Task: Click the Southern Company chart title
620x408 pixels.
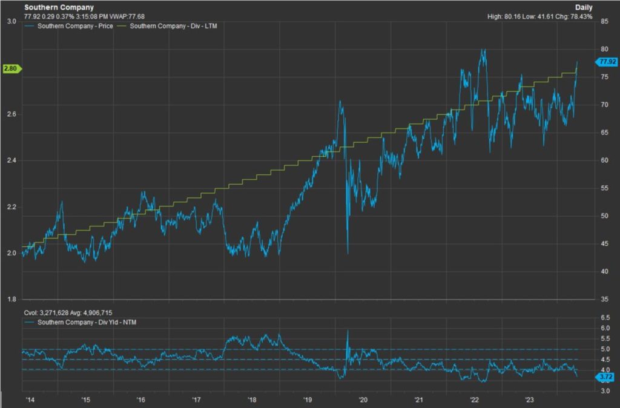Action: [x=59, y=7]
